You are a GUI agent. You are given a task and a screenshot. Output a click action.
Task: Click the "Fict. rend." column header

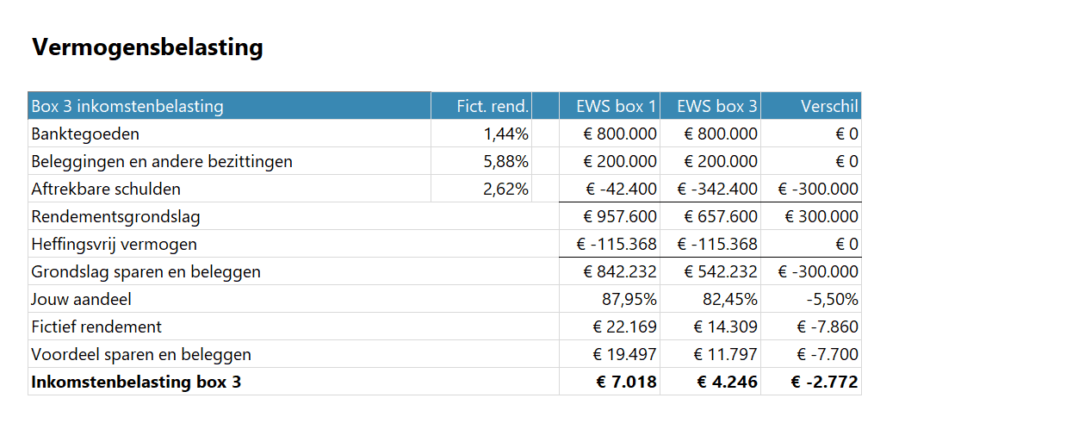(492, 107)
